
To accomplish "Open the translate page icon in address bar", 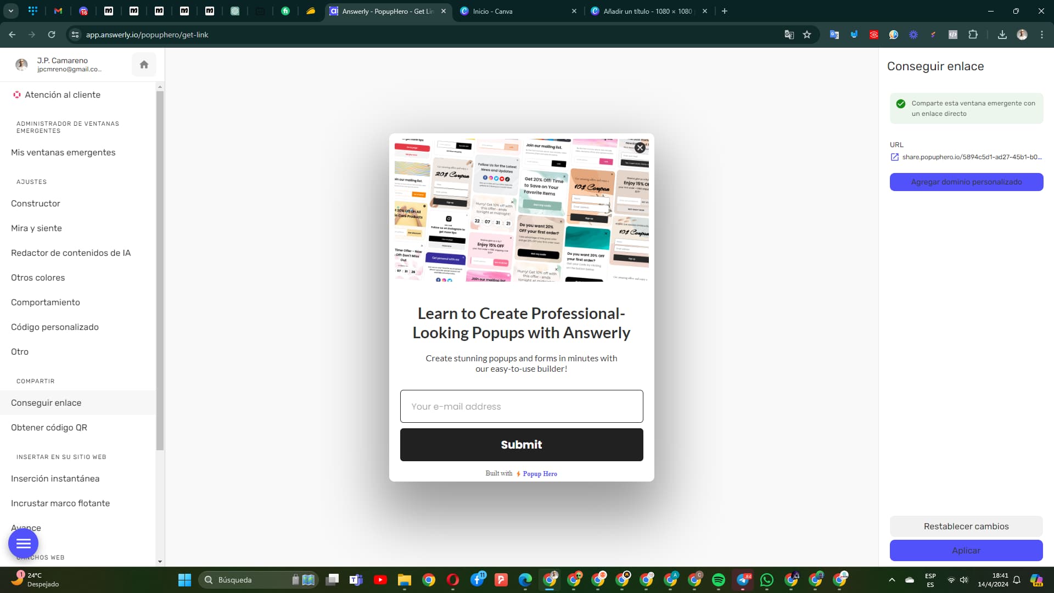I will coord(789,35).
